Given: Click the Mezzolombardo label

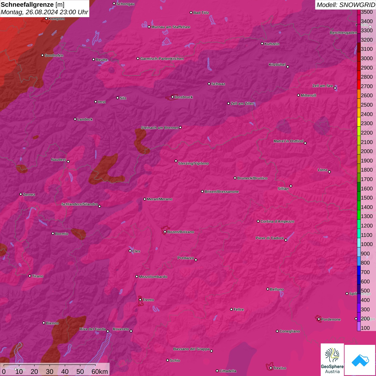Looking at the screenshot, I should [153, 277].
